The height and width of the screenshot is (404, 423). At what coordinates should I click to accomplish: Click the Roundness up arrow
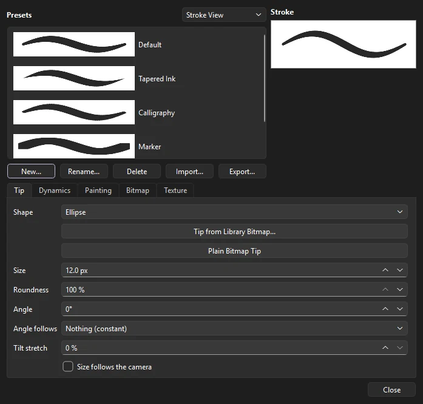click(x=385, y=289)
